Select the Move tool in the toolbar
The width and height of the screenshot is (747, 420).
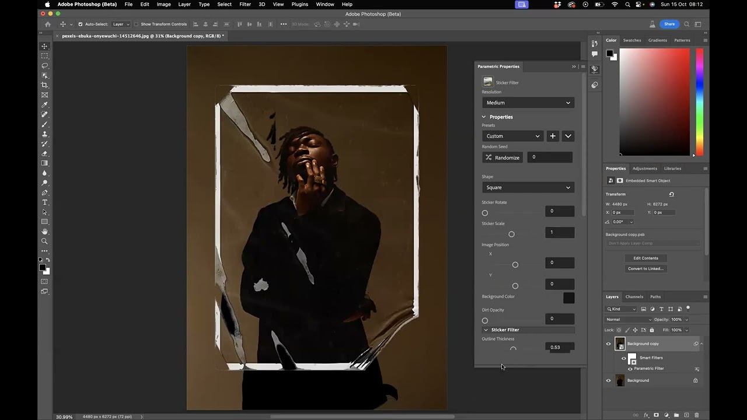pos(44,46)
